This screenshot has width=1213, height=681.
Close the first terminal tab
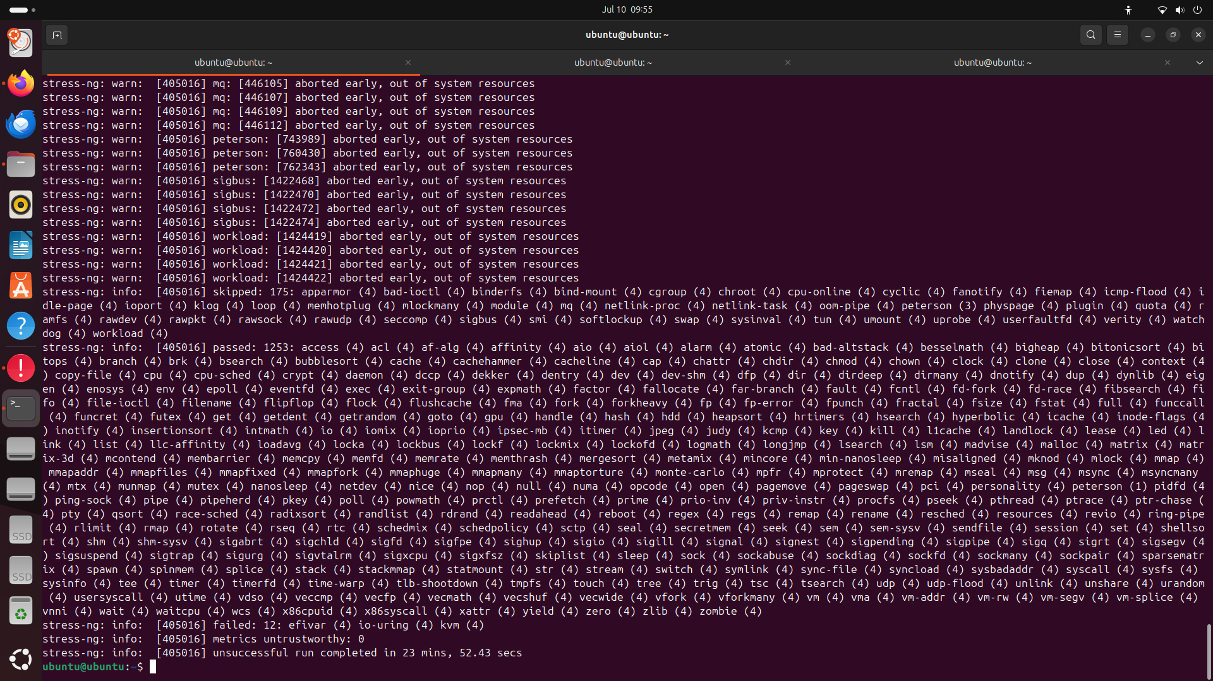click(408, 62)
